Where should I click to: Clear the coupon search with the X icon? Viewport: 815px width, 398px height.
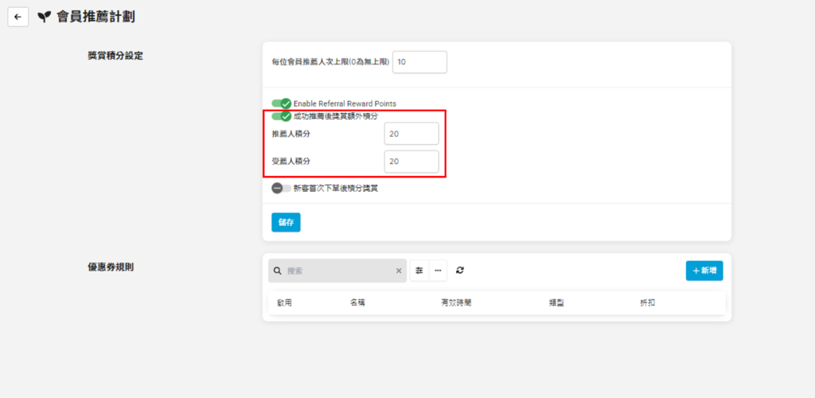pyautogui.click(x=399, y=271)
